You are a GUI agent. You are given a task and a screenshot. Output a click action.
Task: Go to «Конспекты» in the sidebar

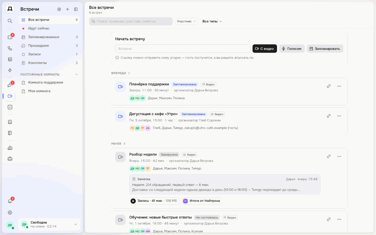pos(49,63)
